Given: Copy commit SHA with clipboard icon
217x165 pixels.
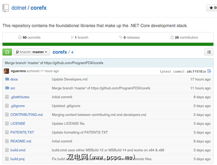Looking at the screenshot, I should point(209,71).
